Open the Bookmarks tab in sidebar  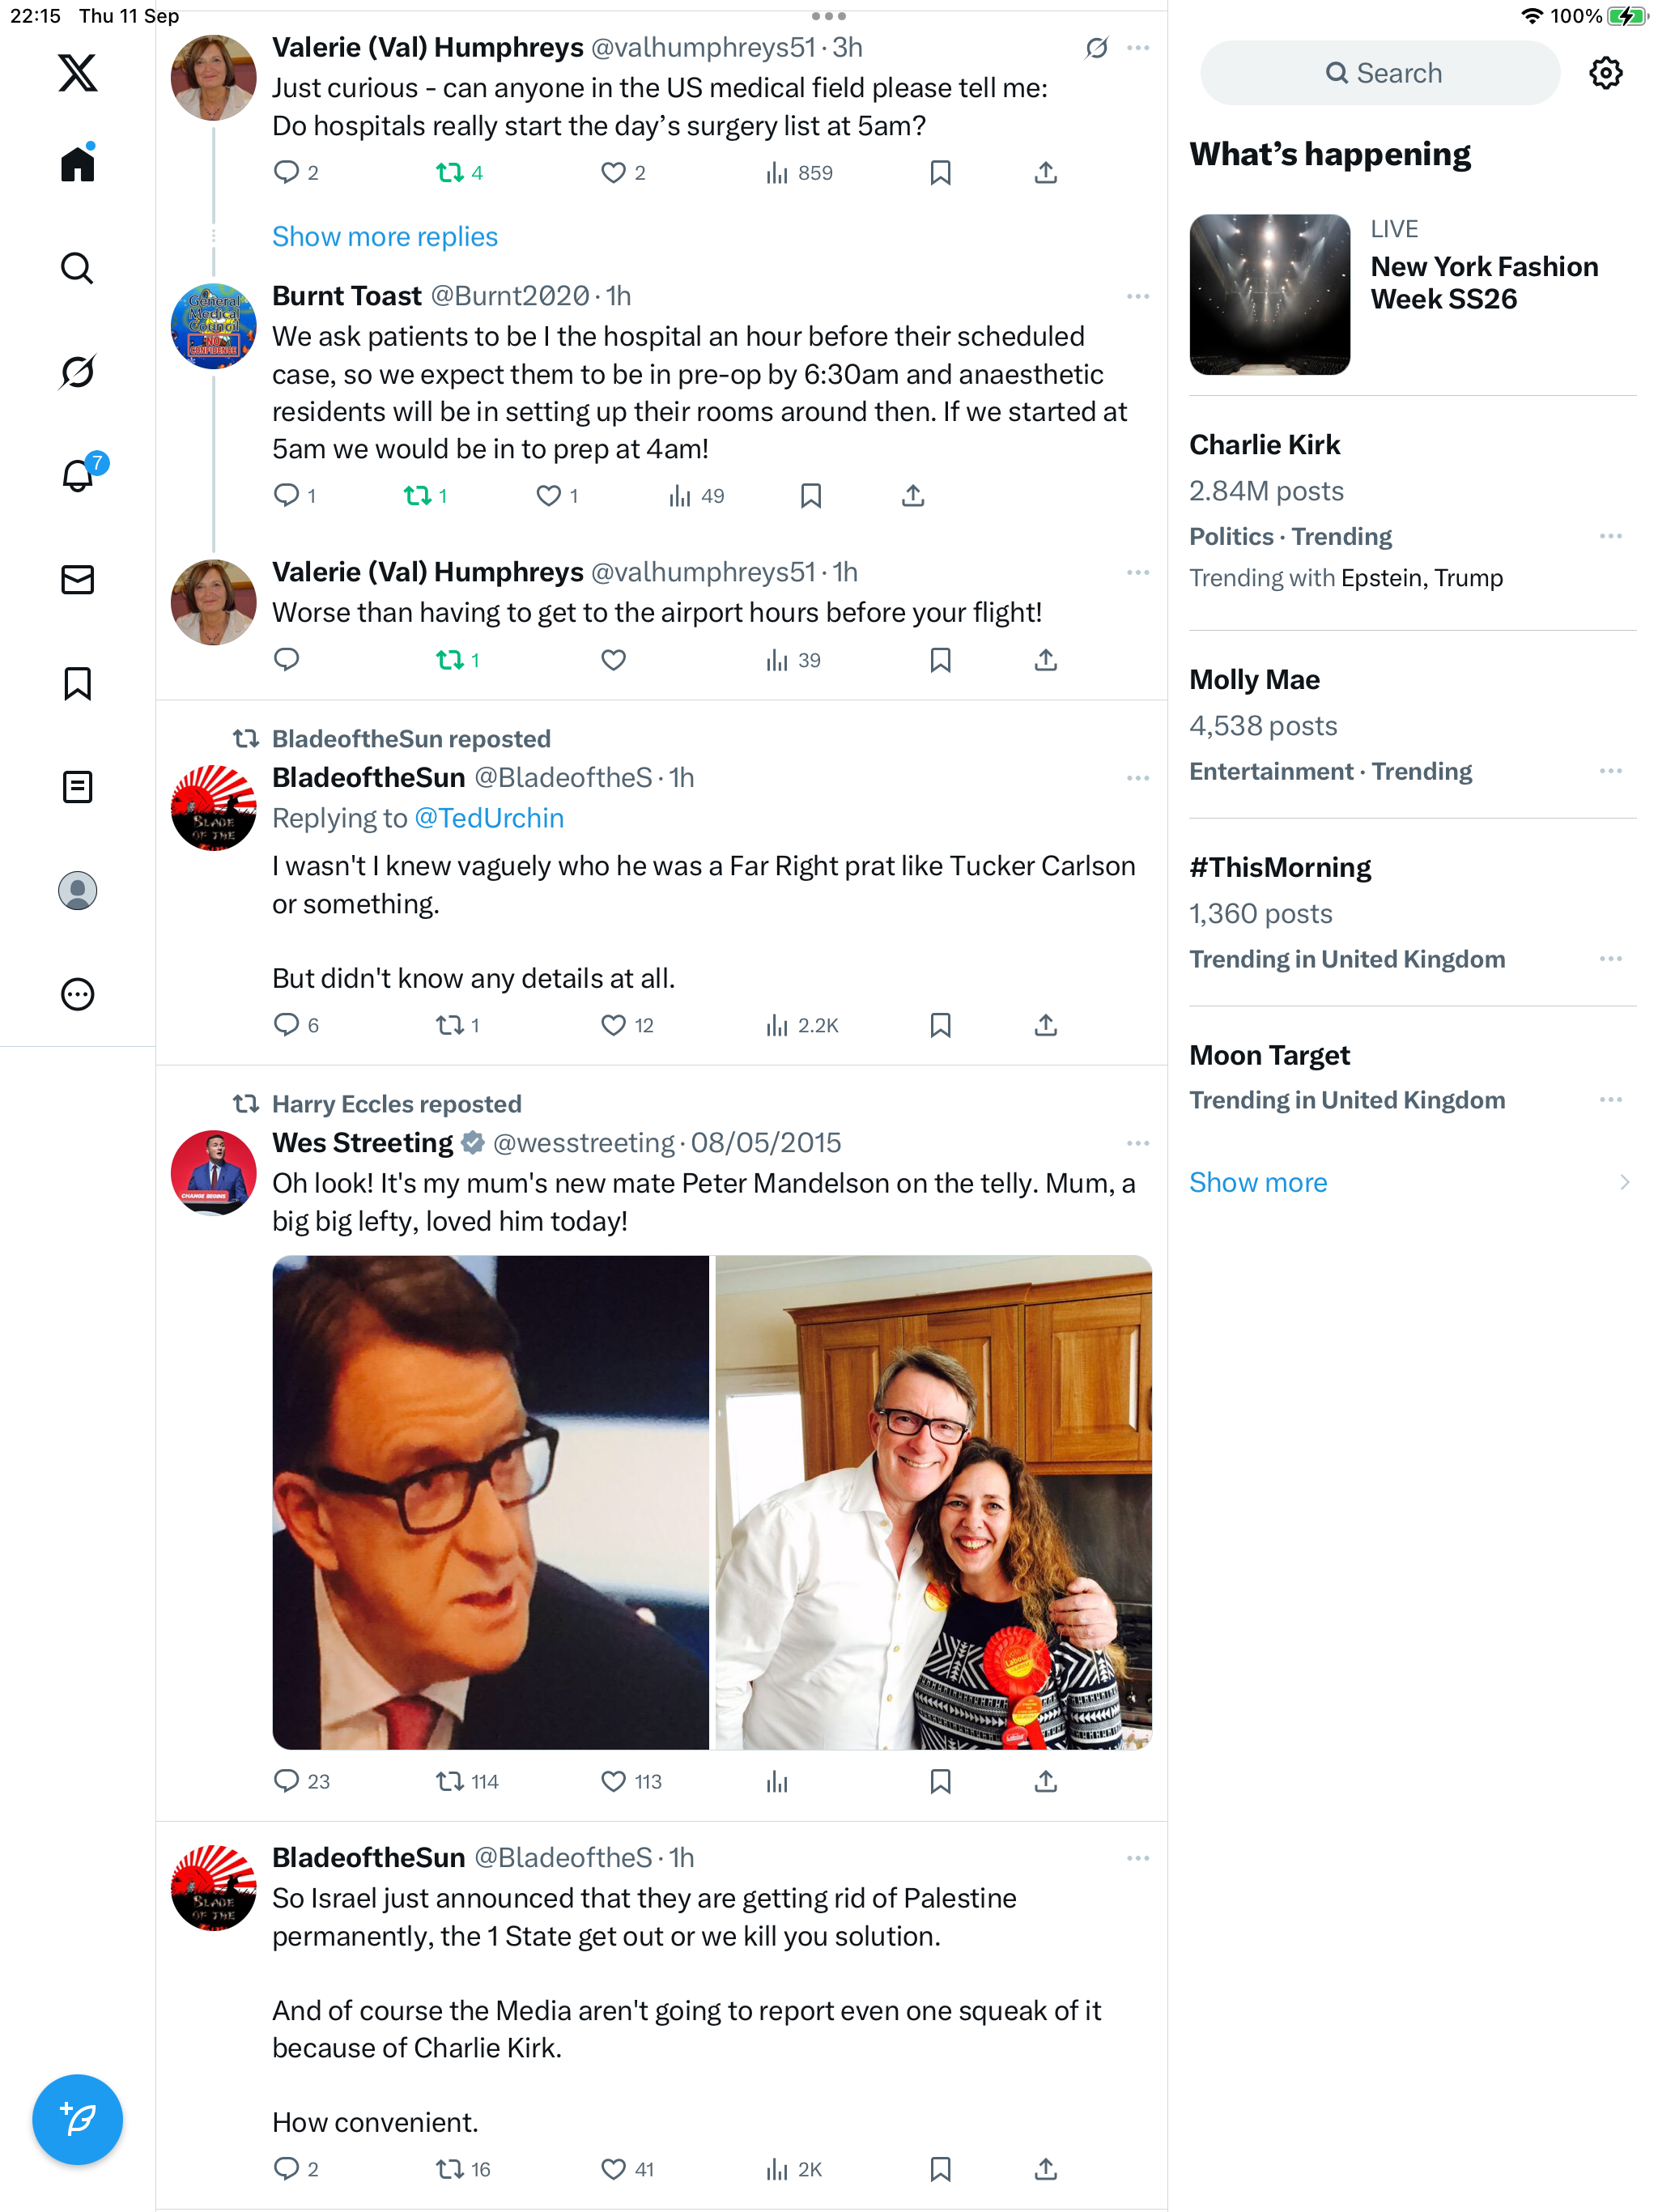click(77, 684)
